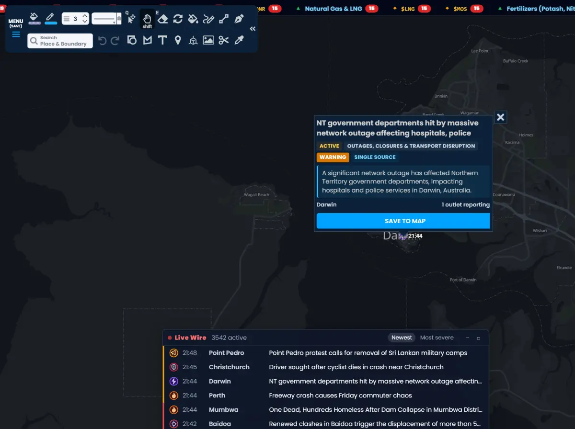
Task: Open the MENU hamburger icon
Action: coord(16,34)
